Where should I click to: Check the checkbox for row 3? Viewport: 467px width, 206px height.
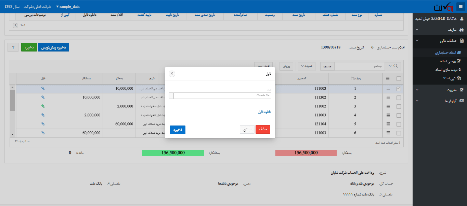click(x=399, y=106)
